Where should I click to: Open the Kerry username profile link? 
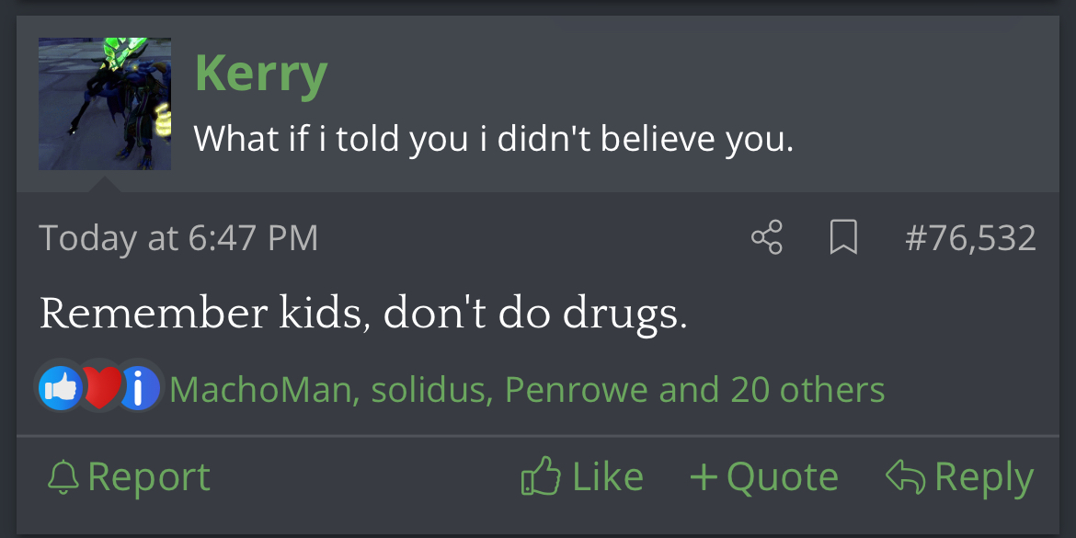[261, 74]
